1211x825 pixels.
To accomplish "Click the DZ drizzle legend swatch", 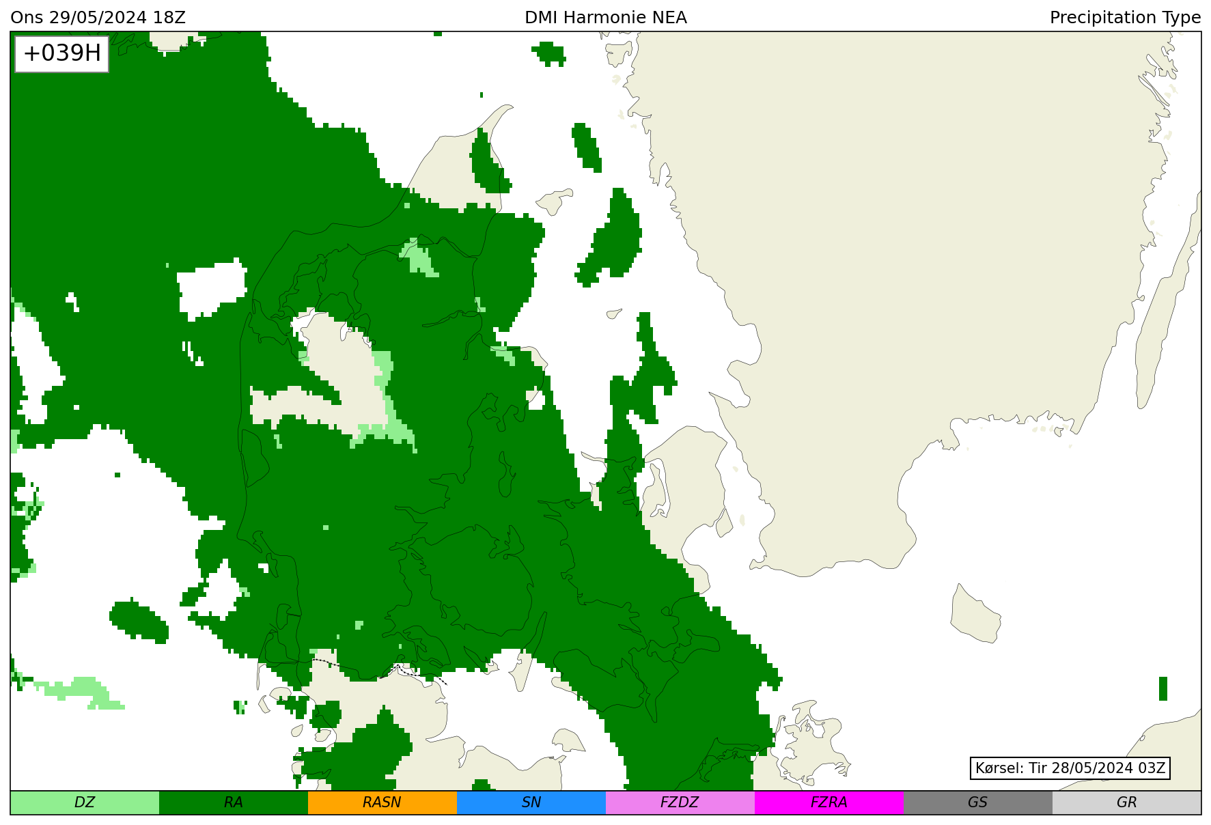I will [85, 802].
